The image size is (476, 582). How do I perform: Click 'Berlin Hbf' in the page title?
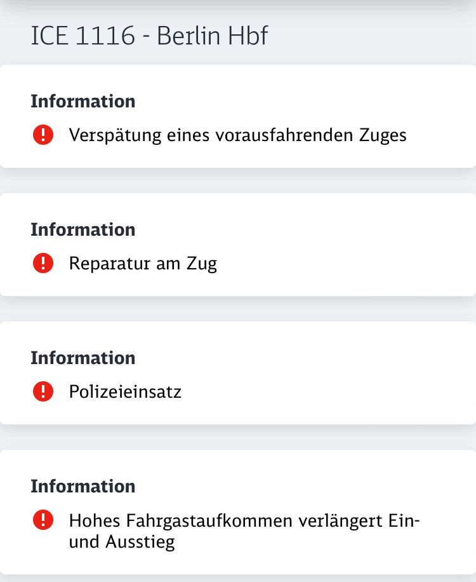tap(212, 36)
